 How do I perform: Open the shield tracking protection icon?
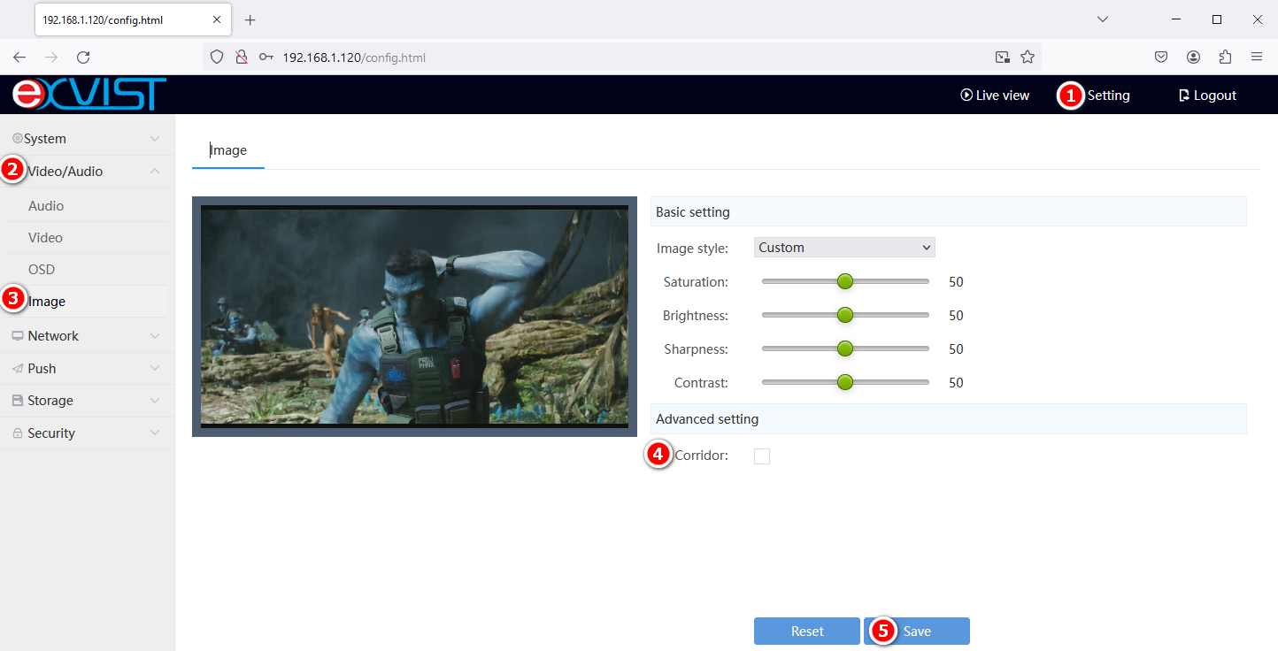(x=217, y=57)
